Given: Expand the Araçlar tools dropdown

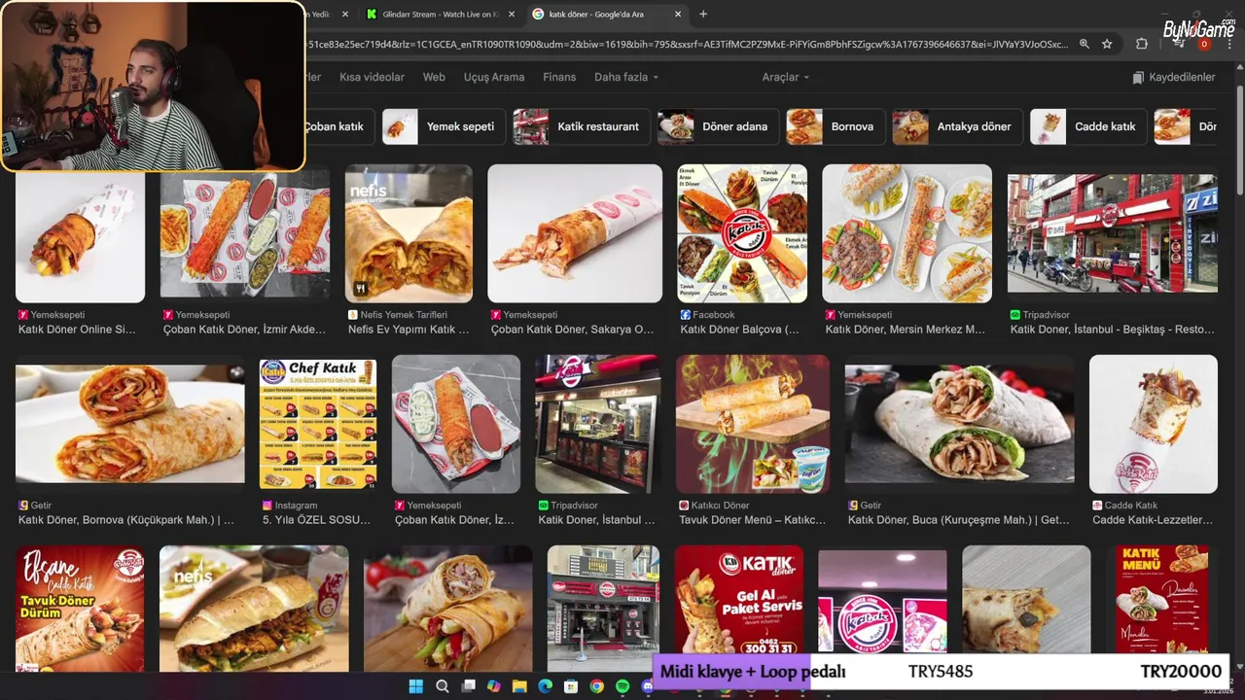Looking at the screenshot, I should point(786,77).
